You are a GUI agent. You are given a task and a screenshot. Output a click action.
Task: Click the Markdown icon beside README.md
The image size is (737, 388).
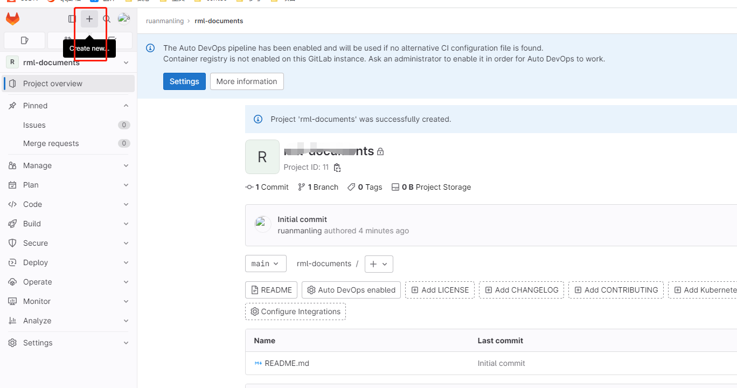tap(258, 363)
